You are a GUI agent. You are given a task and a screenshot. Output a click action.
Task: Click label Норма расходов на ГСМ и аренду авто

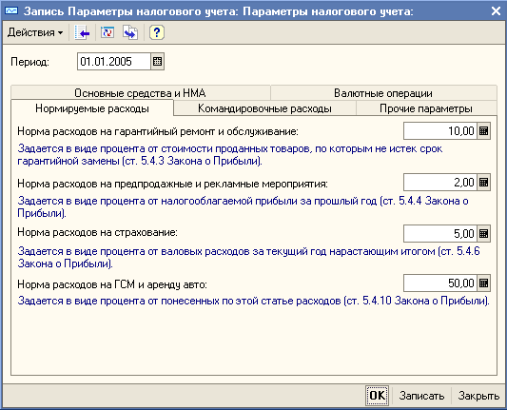[x=112, y=284]
